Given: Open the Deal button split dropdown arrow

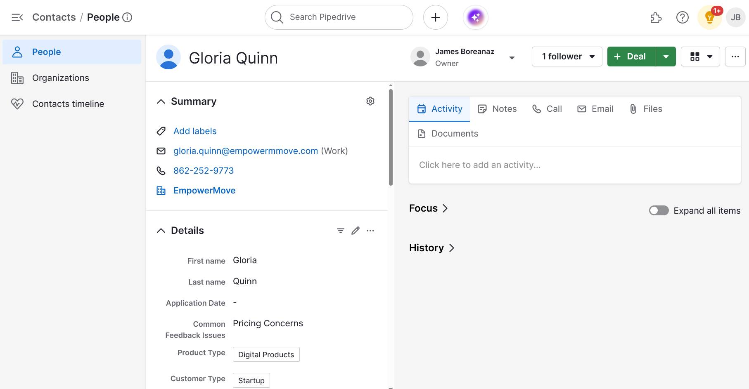Looking at the screenshot, I should coord(666,56).
